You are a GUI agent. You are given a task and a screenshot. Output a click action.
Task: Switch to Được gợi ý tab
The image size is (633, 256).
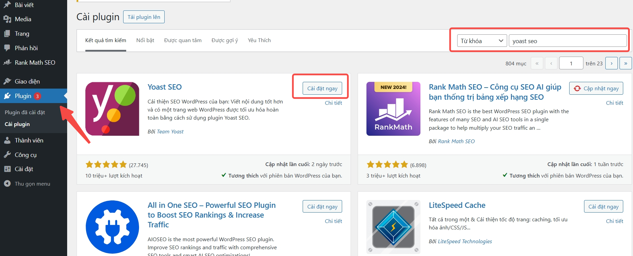pos(225,40)
